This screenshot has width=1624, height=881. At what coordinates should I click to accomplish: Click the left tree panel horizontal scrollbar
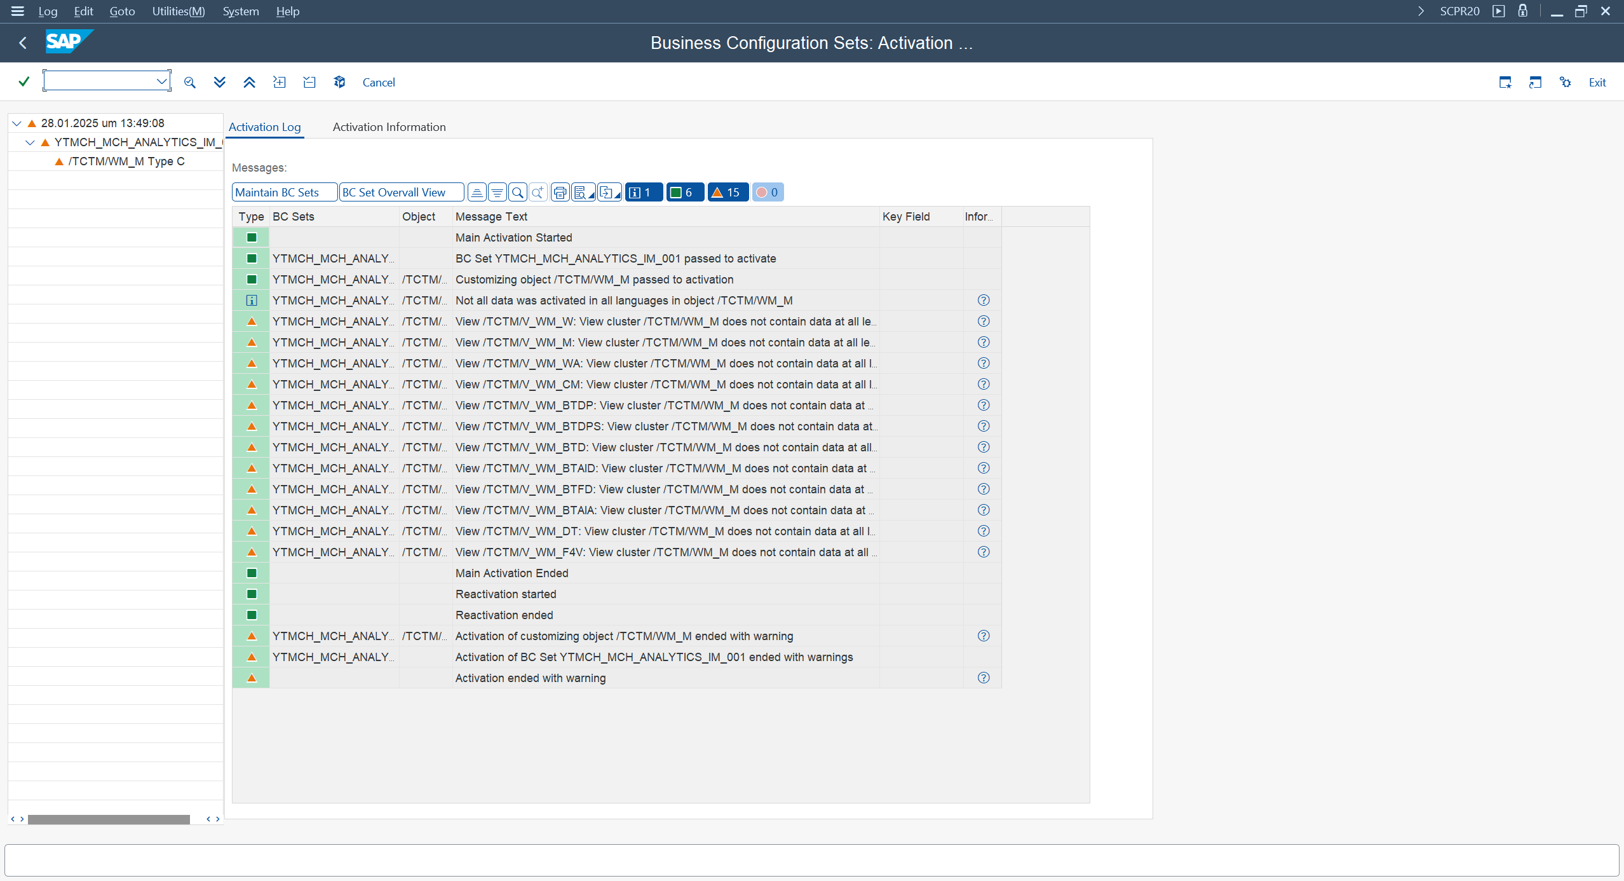click(x=109, y=819)
